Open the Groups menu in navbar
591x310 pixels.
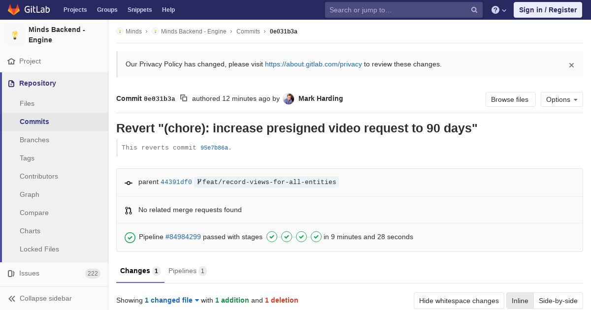click(x=107, y=10)
